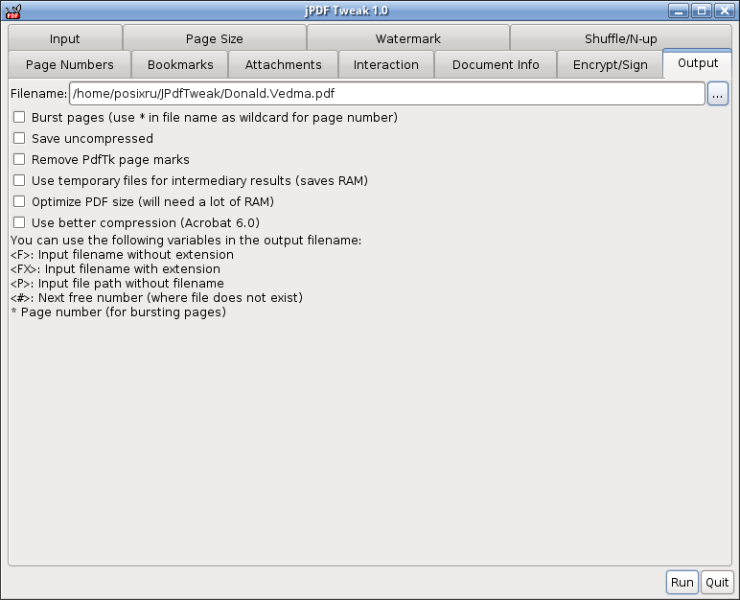The image size is (740, 600).
Task: Click the output Filename text field
Action: 387,94
